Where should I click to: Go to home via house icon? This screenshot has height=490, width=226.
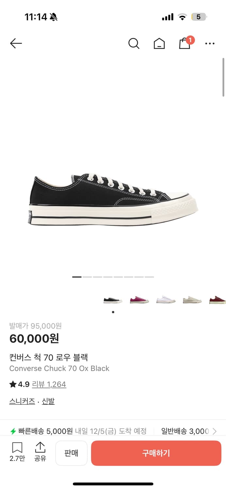(x=159, y=43)
